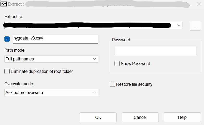Focus the Password text box
The height and width of the screenshot is (125, 204).
pos(155,51)
